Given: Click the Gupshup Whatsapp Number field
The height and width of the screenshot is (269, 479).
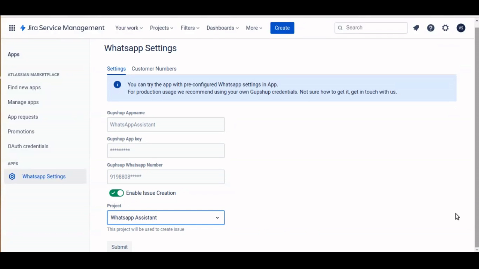Looking at the screenshot, I should [166, 177].
